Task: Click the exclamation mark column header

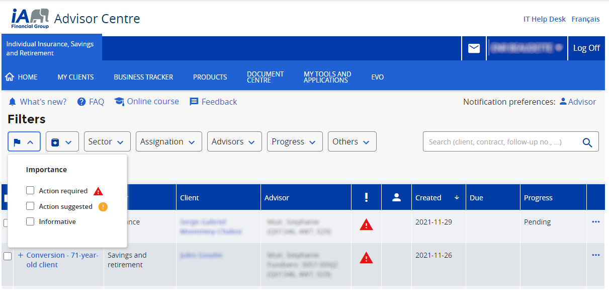Action: tap(366, 197)
